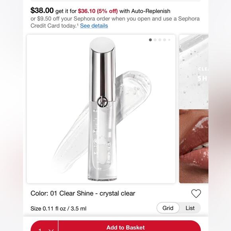Image resolution: width=231 pixels, height=231 pixels.
Task: Tap the Sephora Credit Card offer text
Action: click(115, 22)
